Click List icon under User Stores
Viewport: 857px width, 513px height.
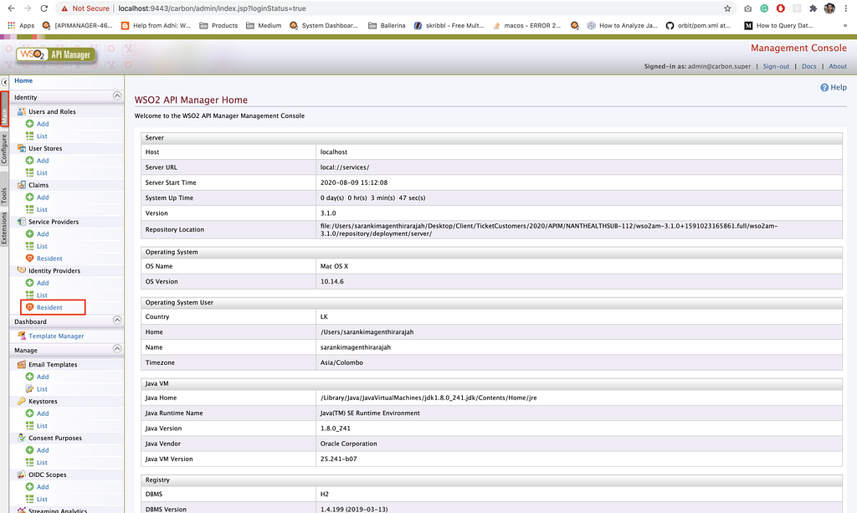[29, 172]
